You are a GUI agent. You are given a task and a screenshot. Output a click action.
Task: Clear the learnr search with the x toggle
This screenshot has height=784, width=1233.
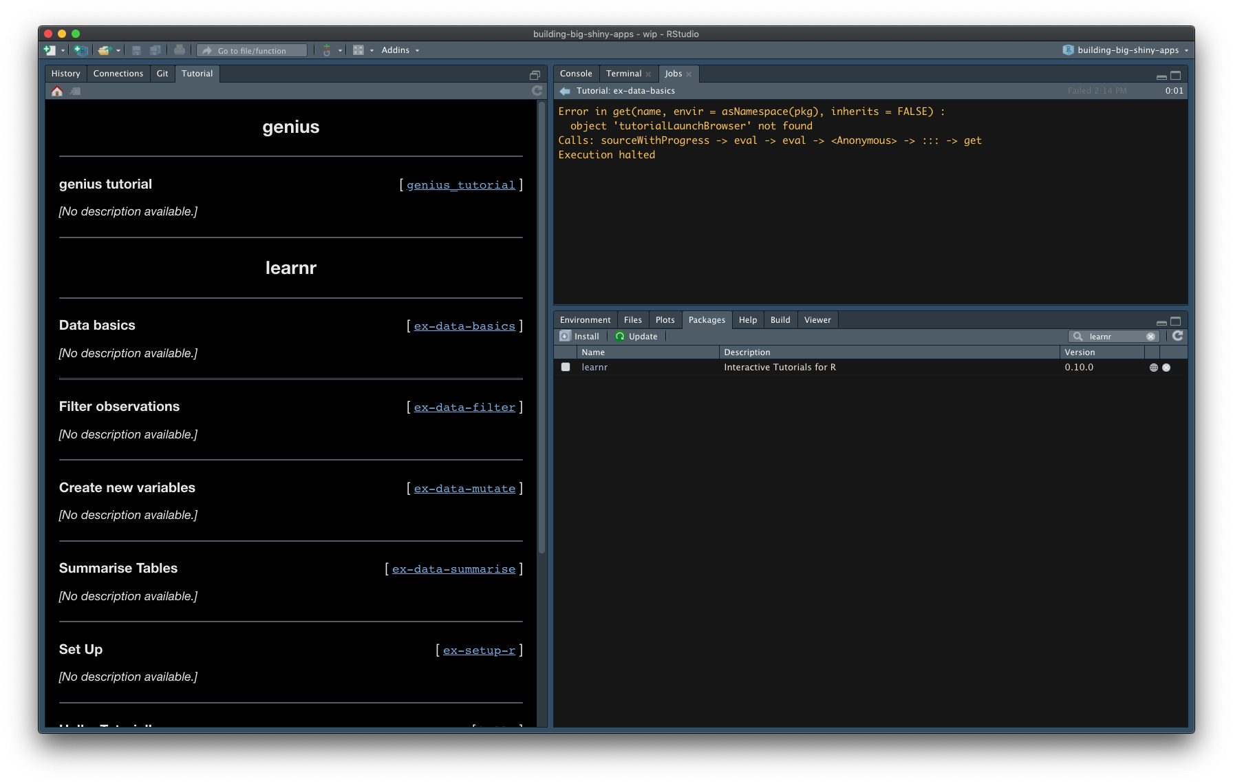pyautogui.click(x=1151, y=336)
